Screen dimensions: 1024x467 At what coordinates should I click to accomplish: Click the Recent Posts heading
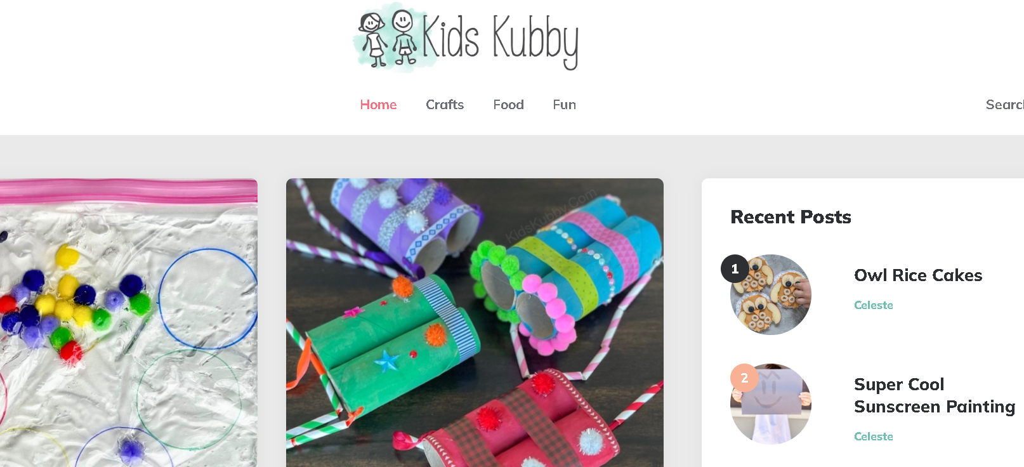791,217
